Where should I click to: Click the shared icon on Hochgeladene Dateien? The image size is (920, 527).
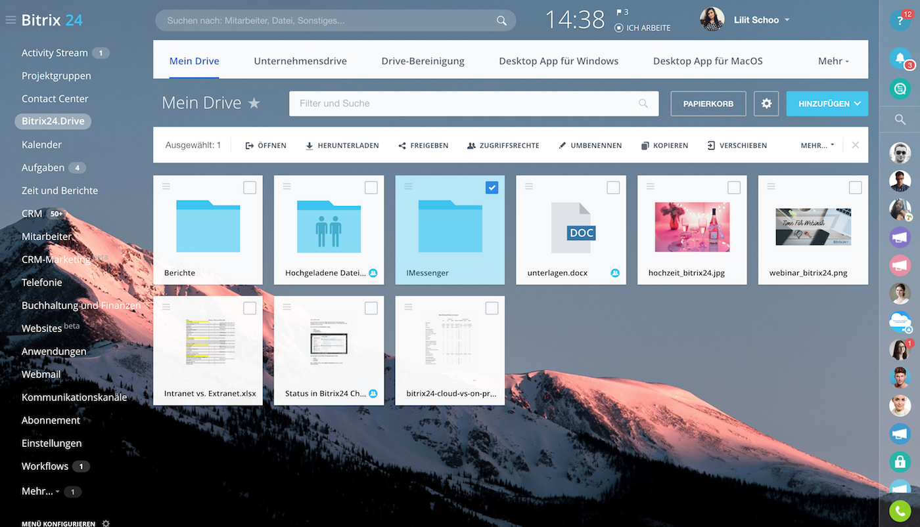click(x=373, y=273)
